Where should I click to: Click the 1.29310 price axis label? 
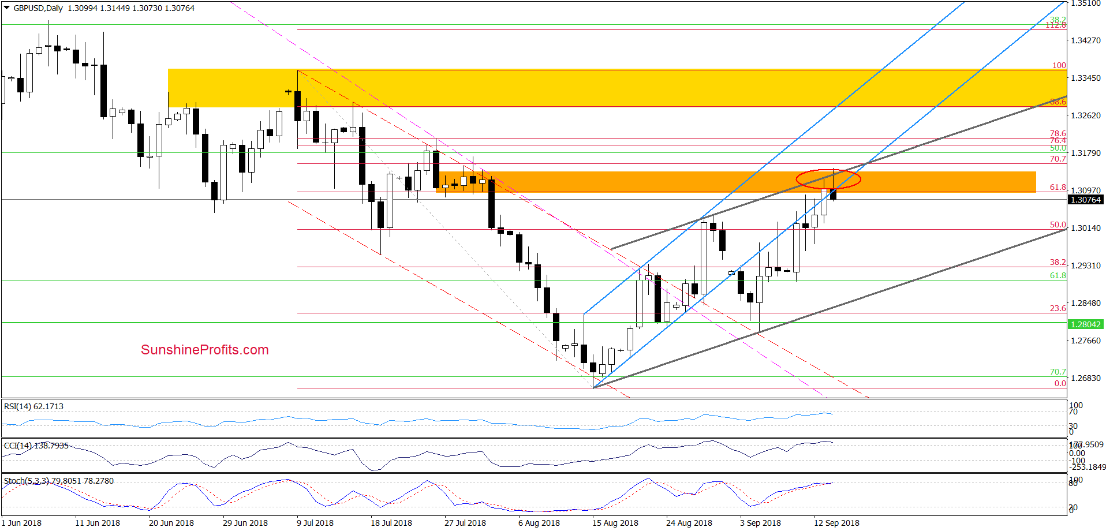[1086, 265]
